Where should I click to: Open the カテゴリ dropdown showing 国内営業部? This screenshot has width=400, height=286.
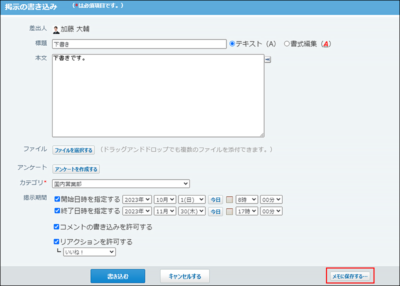coord(121,183)
